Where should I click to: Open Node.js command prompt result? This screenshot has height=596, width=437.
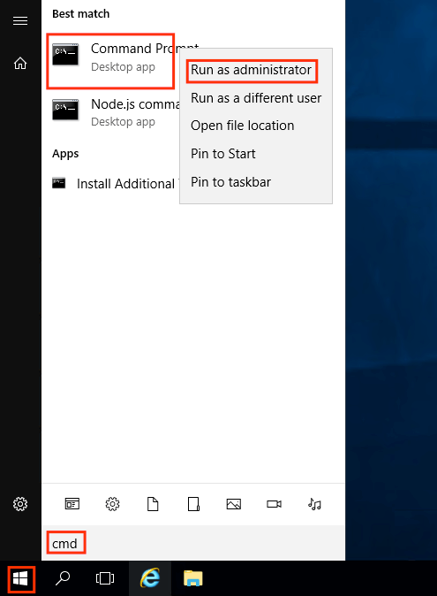click(x=114, y=112)
